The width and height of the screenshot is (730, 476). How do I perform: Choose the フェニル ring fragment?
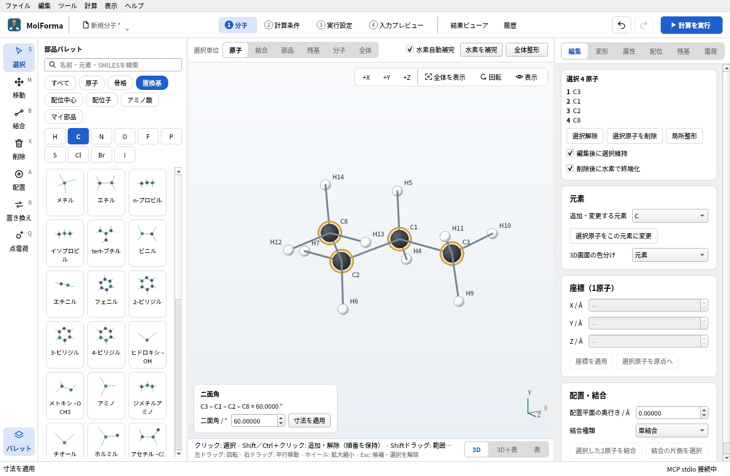(106, 294)
